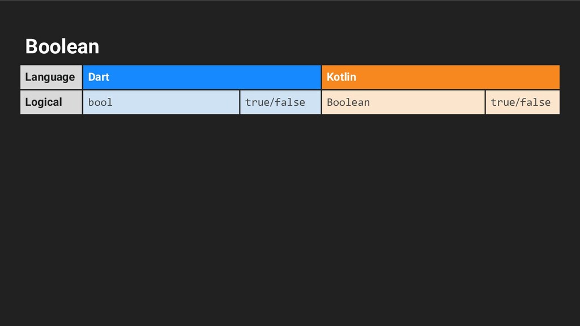Viewport: 580px width, 326px height.
Task: Click border between Kotlin "Boolean" and "true/false" cells
Action: (x=485, y=102)
